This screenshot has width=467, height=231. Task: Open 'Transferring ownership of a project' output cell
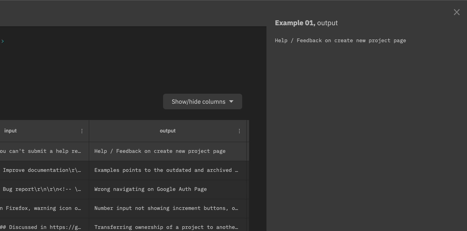pos(166,227)
